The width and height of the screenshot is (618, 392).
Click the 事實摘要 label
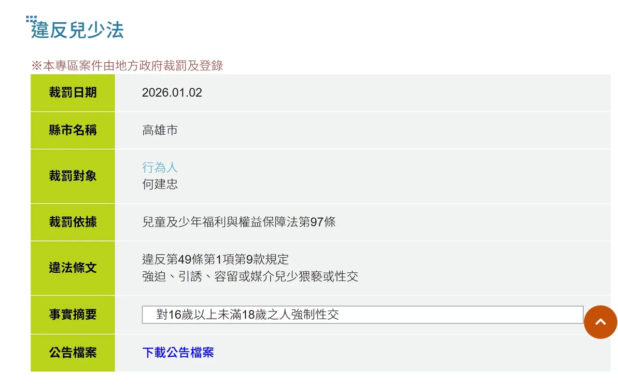[x=72, y=314]
